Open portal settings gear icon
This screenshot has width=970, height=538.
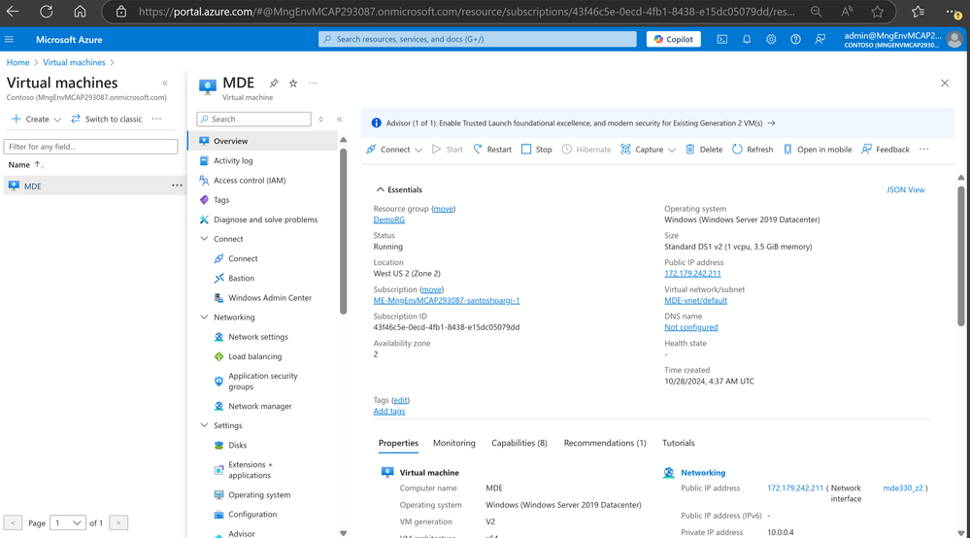pyautogui.click(x=771, y=39)
